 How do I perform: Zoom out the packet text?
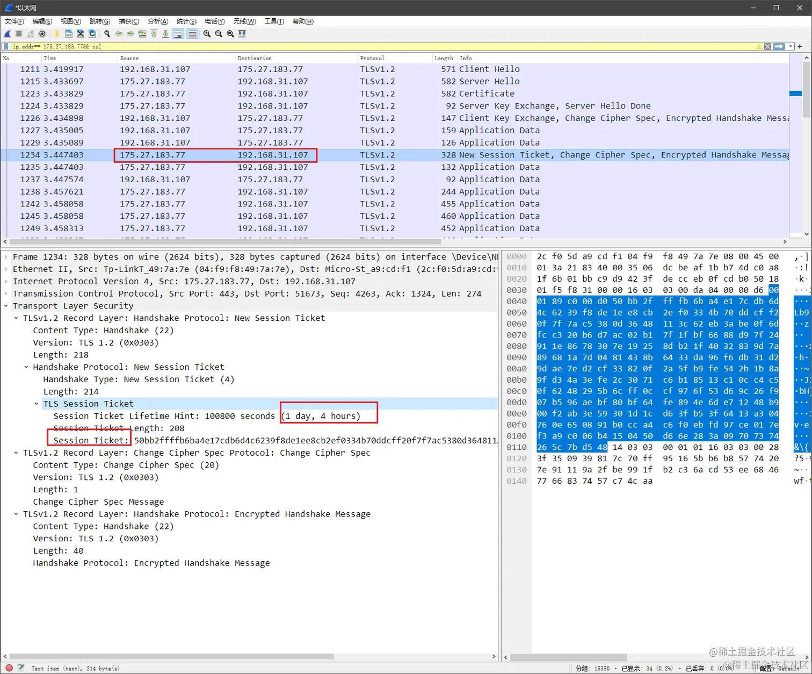(219, 34)
